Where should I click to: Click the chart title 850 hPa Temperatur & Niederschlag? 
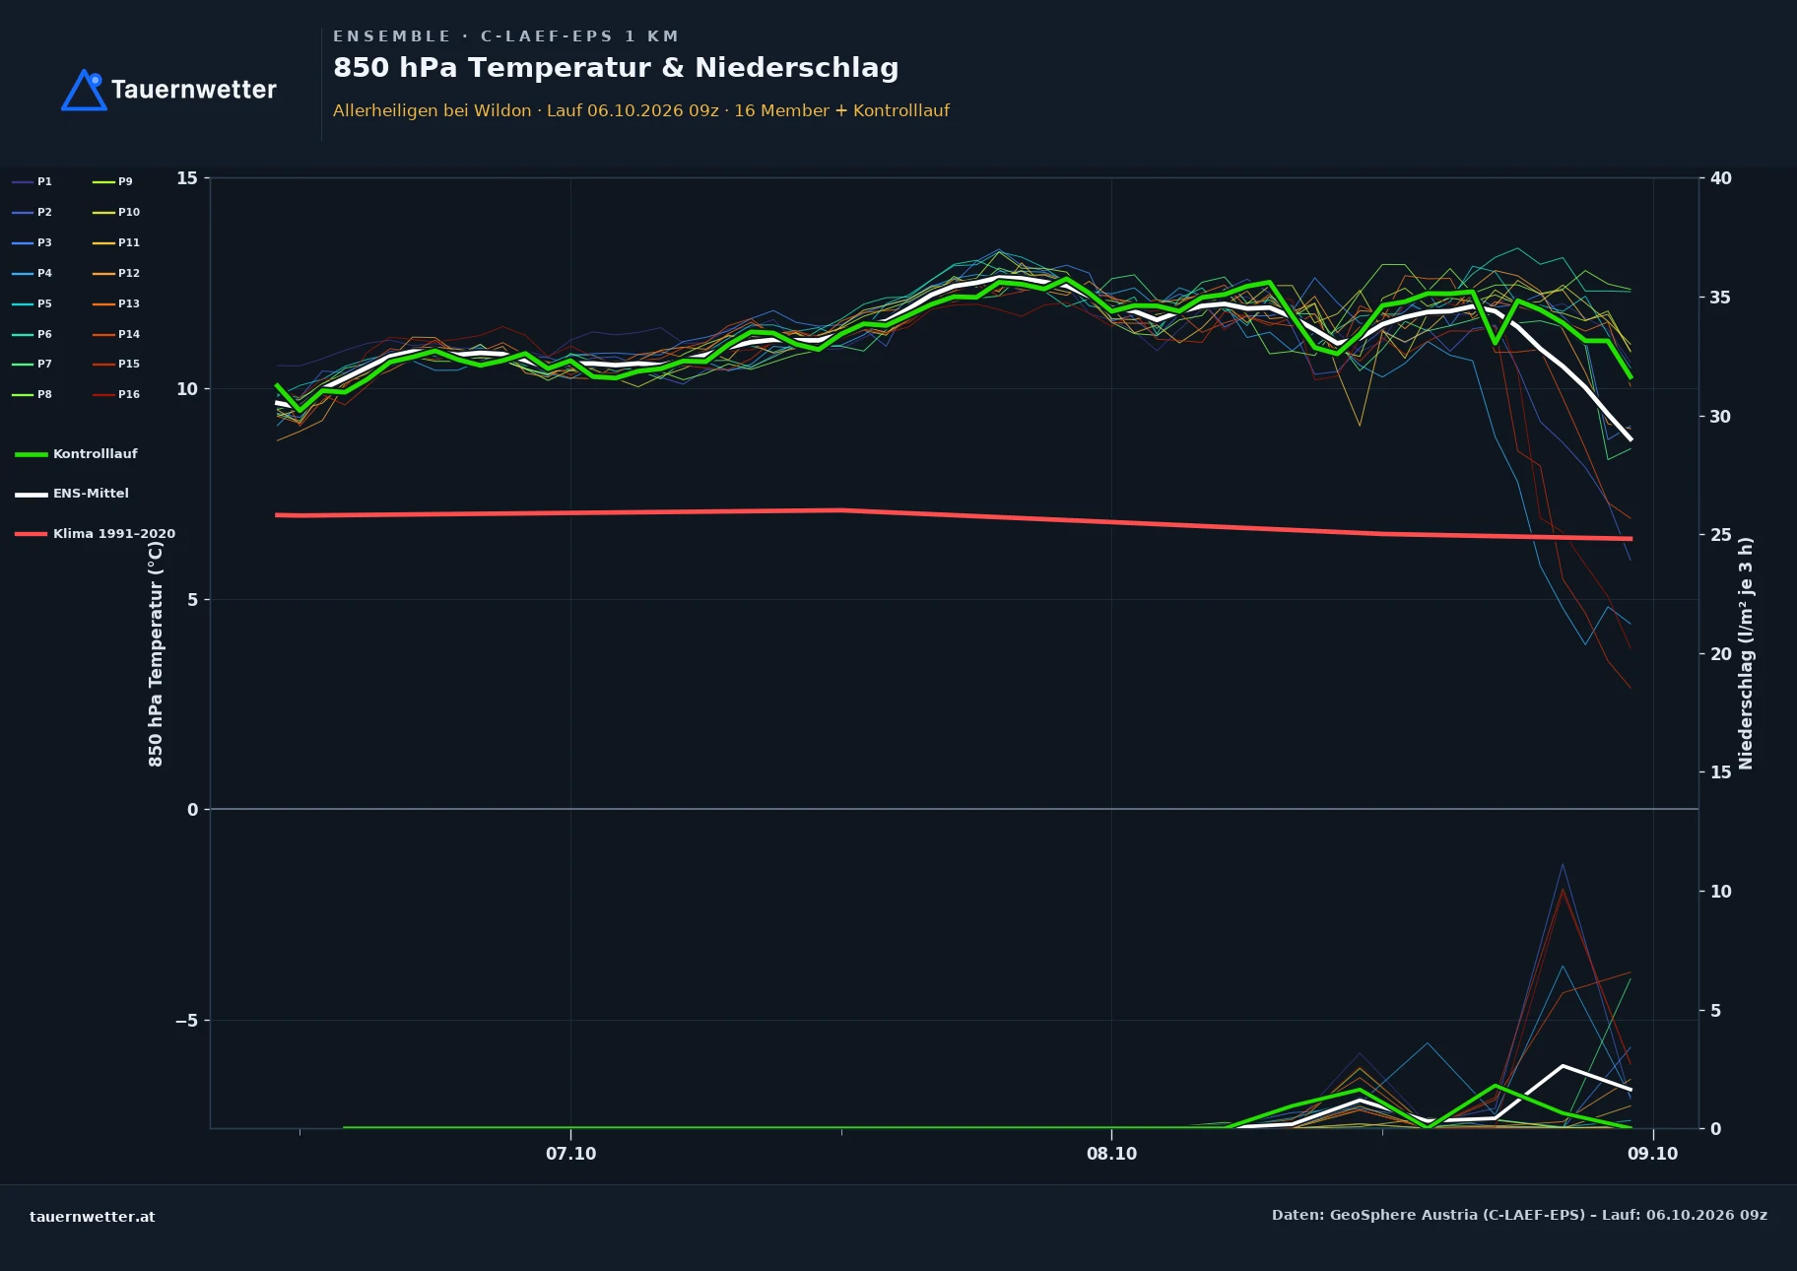click(616, 68)
